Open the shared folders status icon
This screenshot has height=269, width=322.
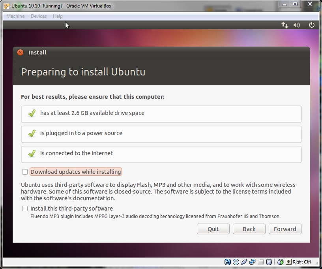(260, 261)
